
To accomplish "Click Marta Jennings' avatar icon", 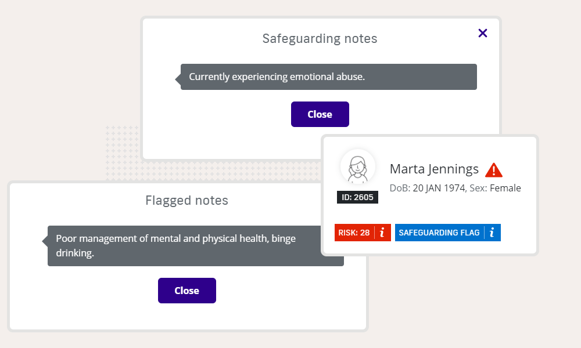I will 357,167.
